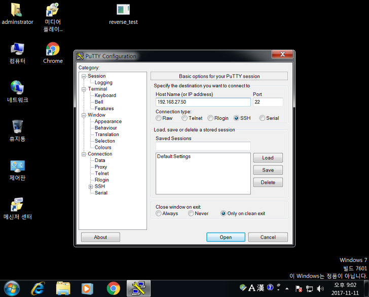Save the current session settings

pyautogui.click(x=268, y=170)
